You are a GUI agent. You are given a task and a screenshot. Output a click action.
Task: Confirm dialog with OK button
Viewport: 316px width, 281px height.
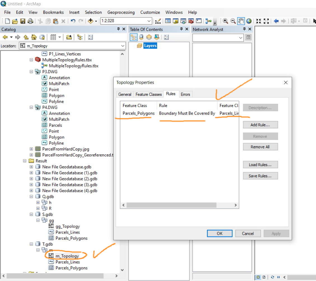click(x=220, y=233)
